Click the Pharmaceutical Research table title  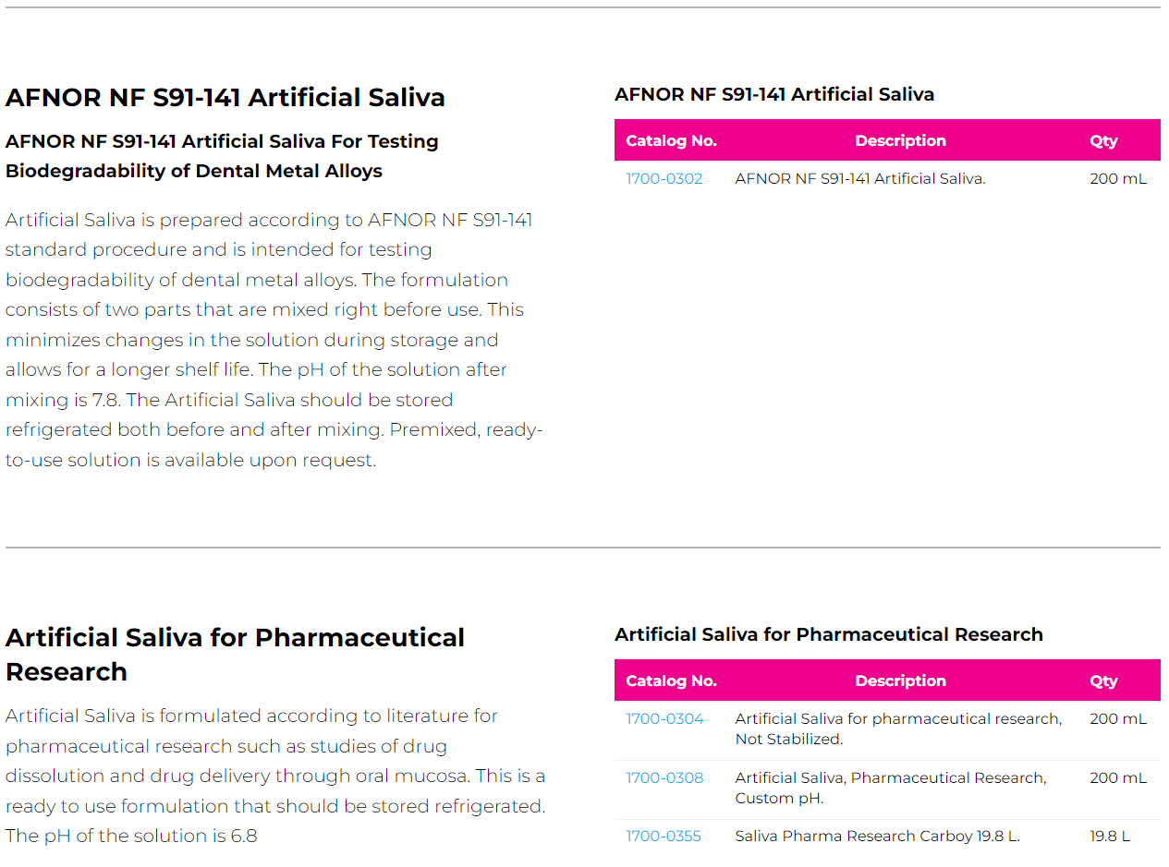pyautogui.click(x=828, y=634)
